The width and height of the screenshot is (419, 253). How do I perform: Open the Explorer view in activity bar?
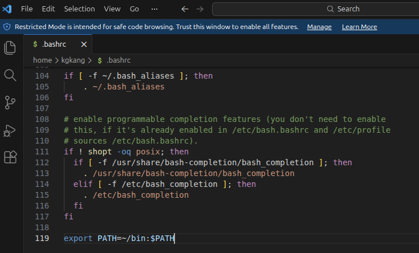tap(10, 48)
